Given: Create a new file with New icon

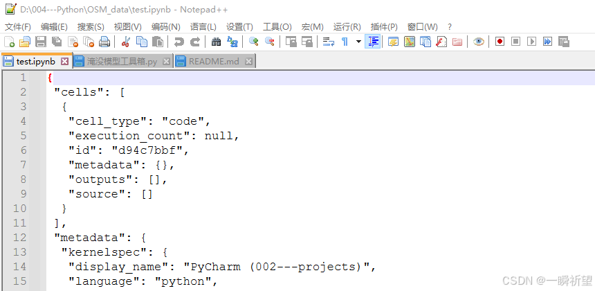Looking at the screenshot, I should pos(9,42).
